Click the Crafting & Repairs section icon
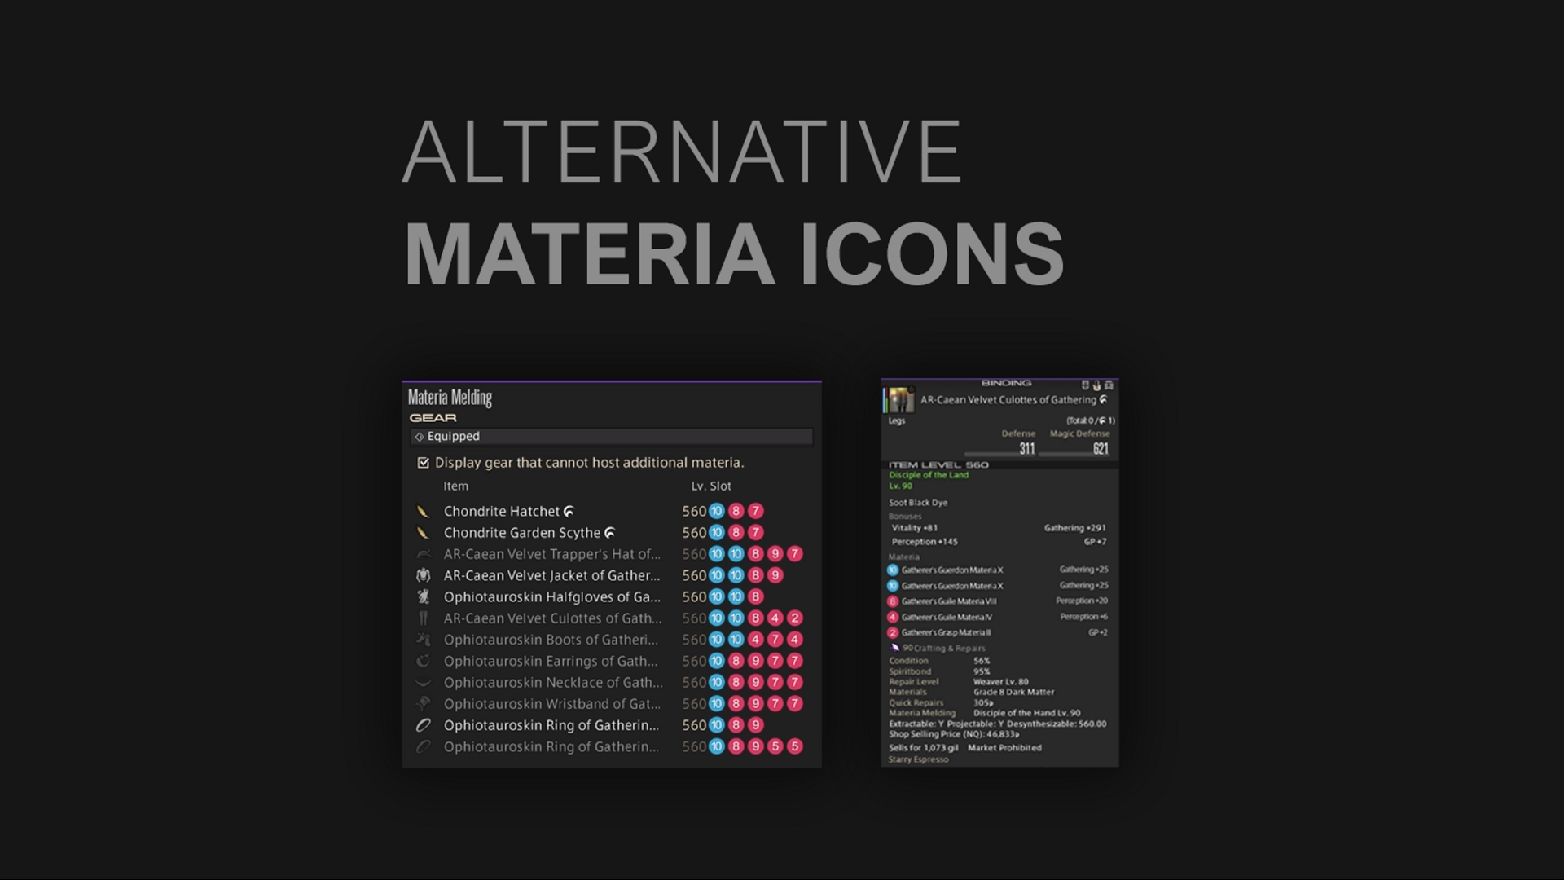The image size is (1564, 880). point(895,648)
